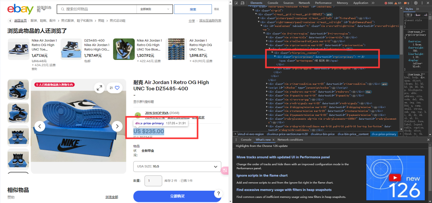Expand product image to full view
Viewport: 432px width, 203px height.
(99, 88)
